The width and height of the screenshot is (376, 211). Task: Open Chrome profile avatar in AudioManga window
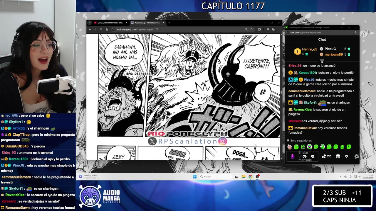(273, 29)
